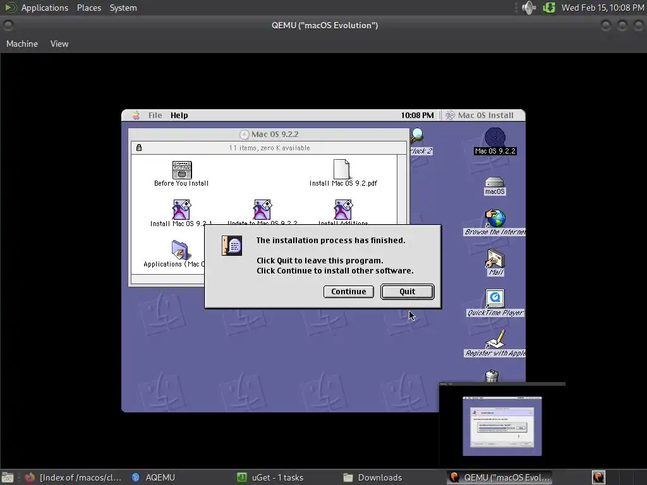Switch to the AQEMU taskbar window

(x=154, y=477)
